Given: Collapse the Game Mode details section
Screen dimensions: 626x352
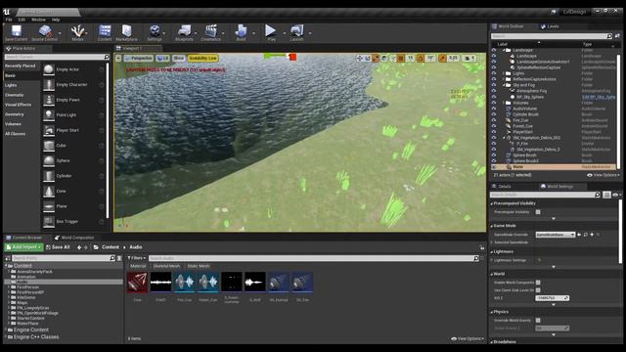Looking at the screenshot, I should click(492, 226).
